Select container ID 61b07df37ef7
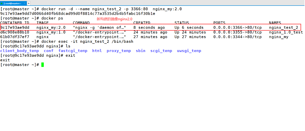Viewport: 305px width, 131px height. (15, 37)
